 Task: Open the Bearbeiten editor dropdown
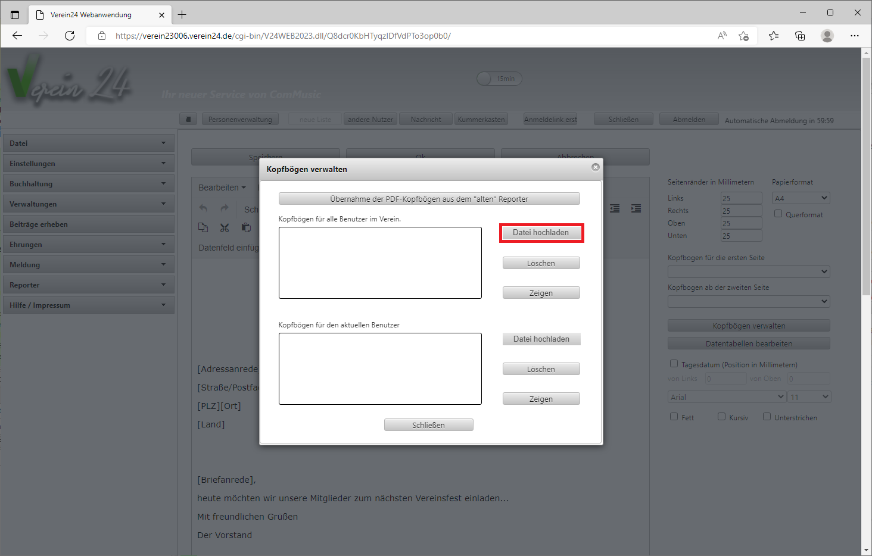[x=222, y=188]
